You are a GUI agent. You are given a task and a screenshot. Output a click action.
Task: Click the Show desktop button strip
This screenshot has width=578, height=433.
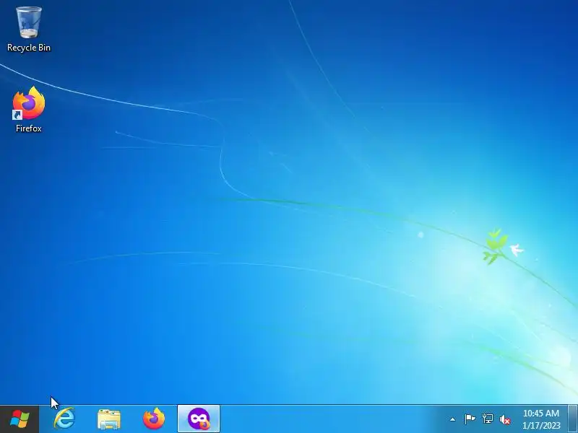click(573, 419)
